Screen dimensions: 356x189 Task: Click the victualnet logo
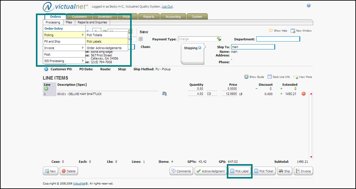(65, 7)
